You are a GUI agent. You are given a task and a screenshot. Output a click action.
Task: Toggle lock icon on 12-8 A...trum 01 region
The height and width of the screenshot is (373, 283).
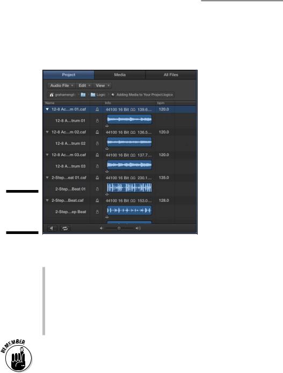click(x=97, y=121)
